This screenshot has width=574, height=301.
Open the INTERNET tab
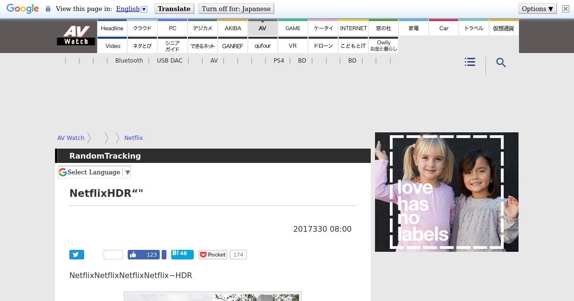coord(353,28)
